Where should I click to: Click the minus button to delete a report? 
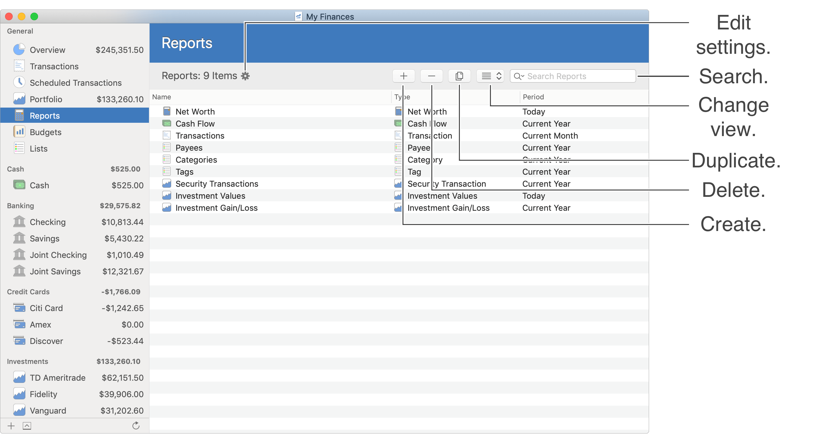click(431, 76)
